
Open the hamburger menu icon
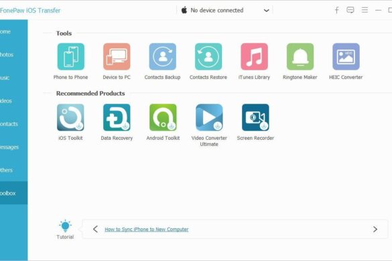pos(365,10)
